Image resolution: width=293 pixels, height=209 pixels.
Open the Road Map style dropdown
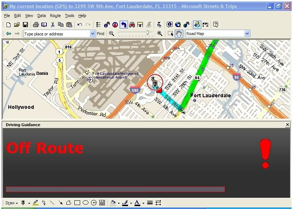coord(247,34)
